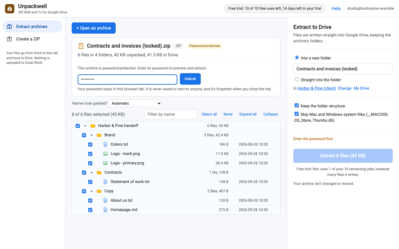
Task: Click the Copy folder icon
Action: [99, 191]
